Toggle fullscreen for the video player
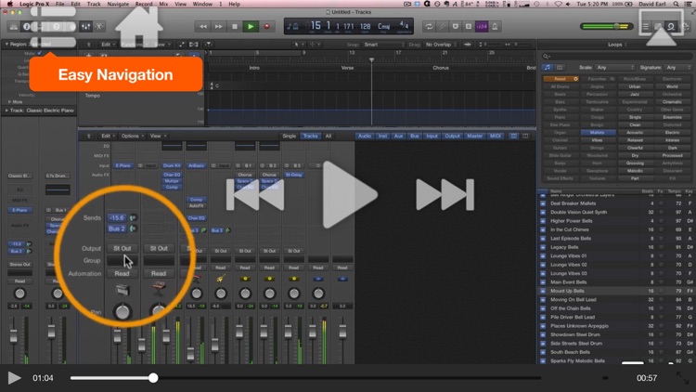This screenshot has width=696, height=392. point(682,378)
